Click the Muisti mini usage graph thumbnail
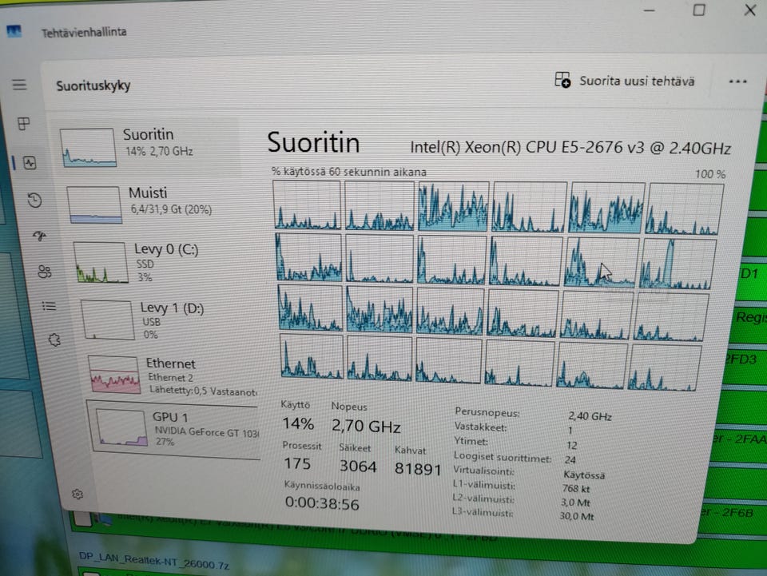The width and height of the screenshot is (767, 576). point(94,205)
